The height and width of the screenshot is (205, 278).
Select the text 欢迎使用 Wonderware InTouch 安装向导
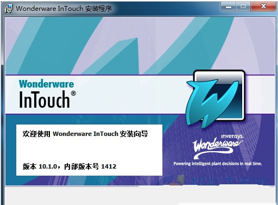85,134
